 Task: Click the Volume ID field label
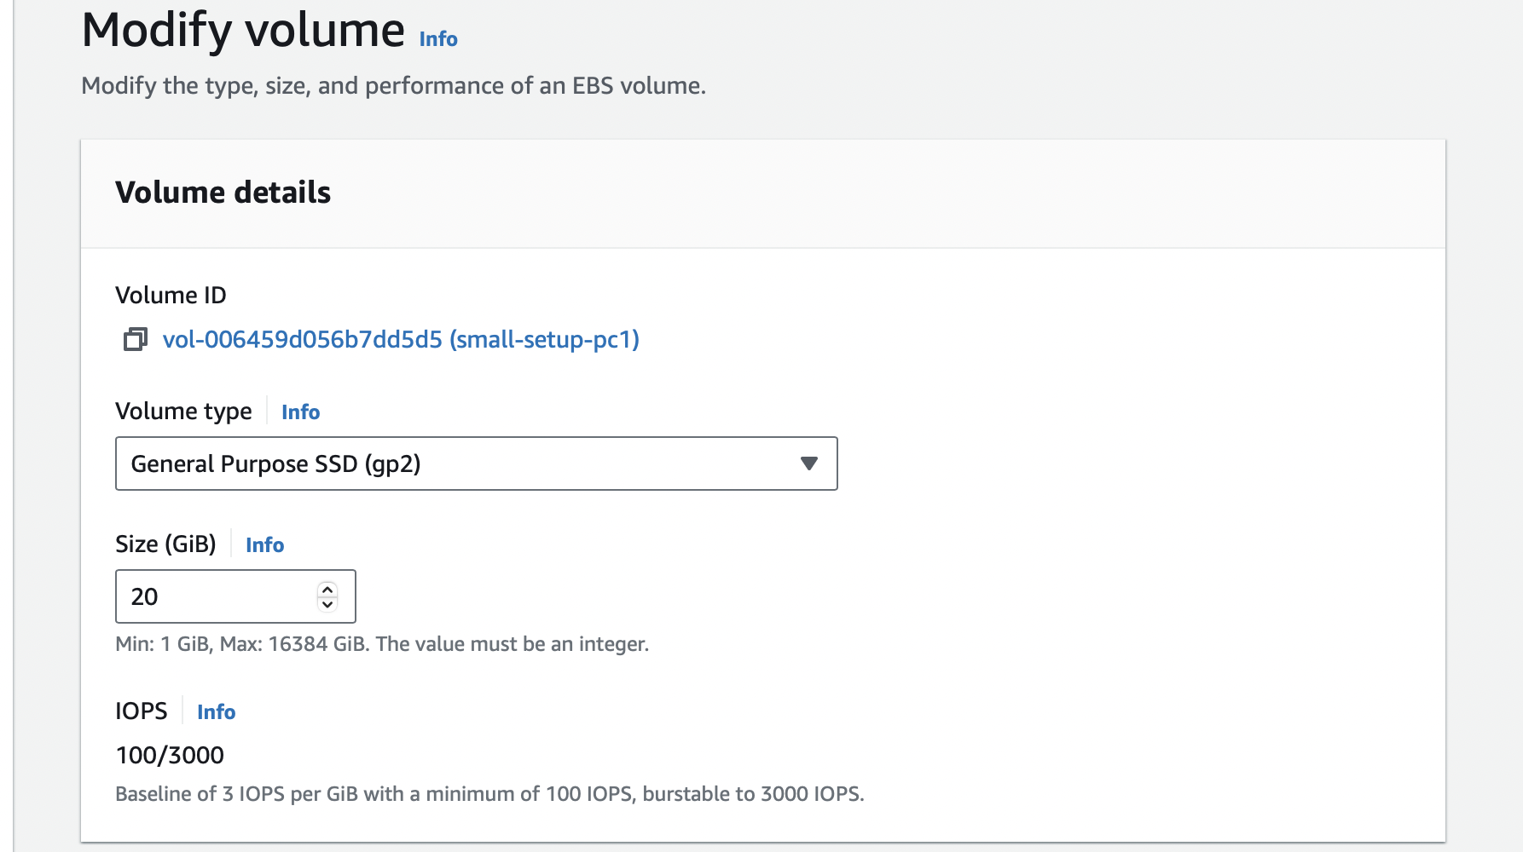click(x=171, y=296)
